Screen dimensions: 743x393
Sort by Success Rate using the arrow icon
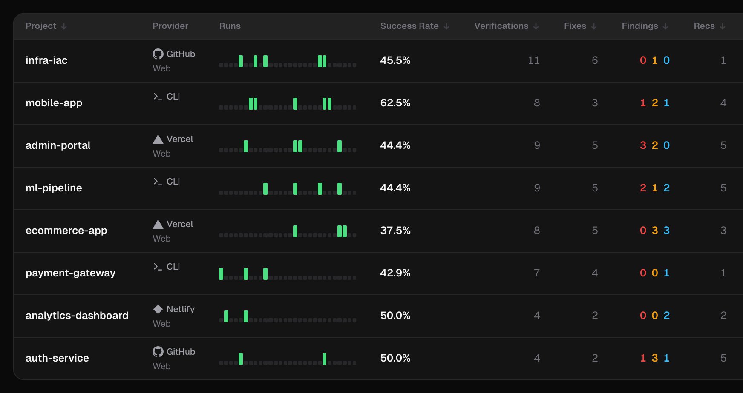[x=446, y=26]
